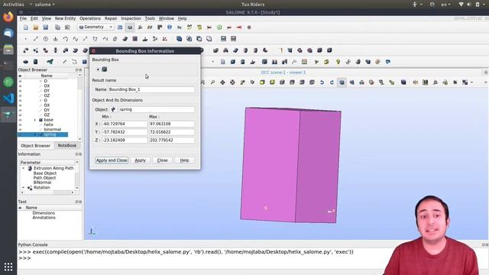The image size is (489, 275).
Task: Click the green play Load Script icon
Action: 316,62
